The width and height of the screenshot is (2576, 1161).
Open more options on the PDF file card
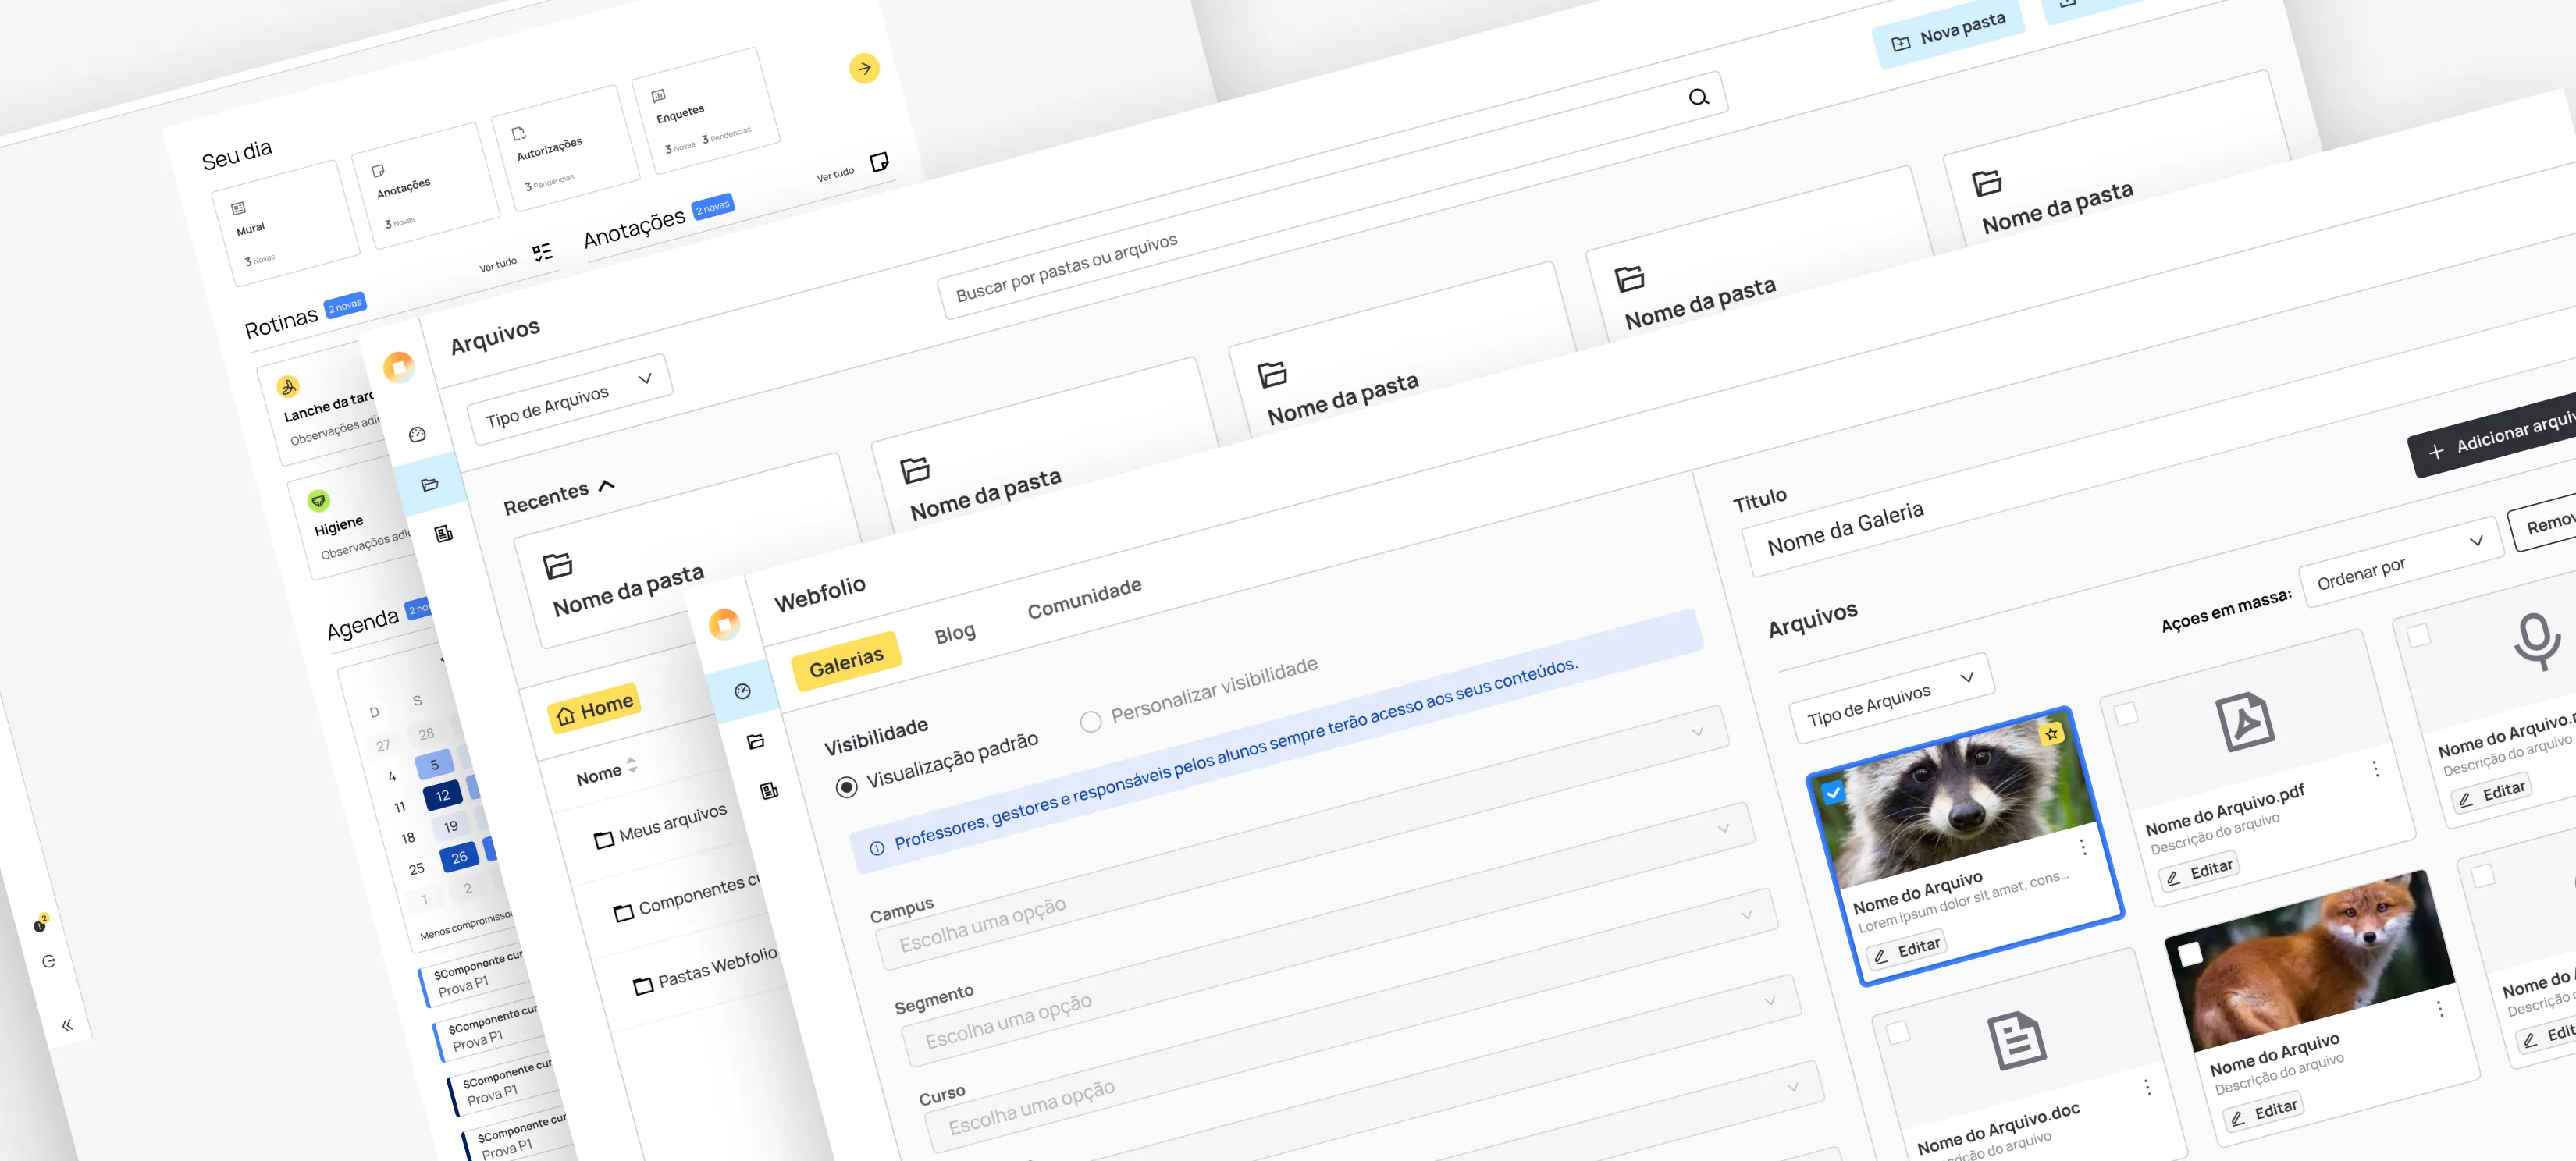(x=2376, y=769)
